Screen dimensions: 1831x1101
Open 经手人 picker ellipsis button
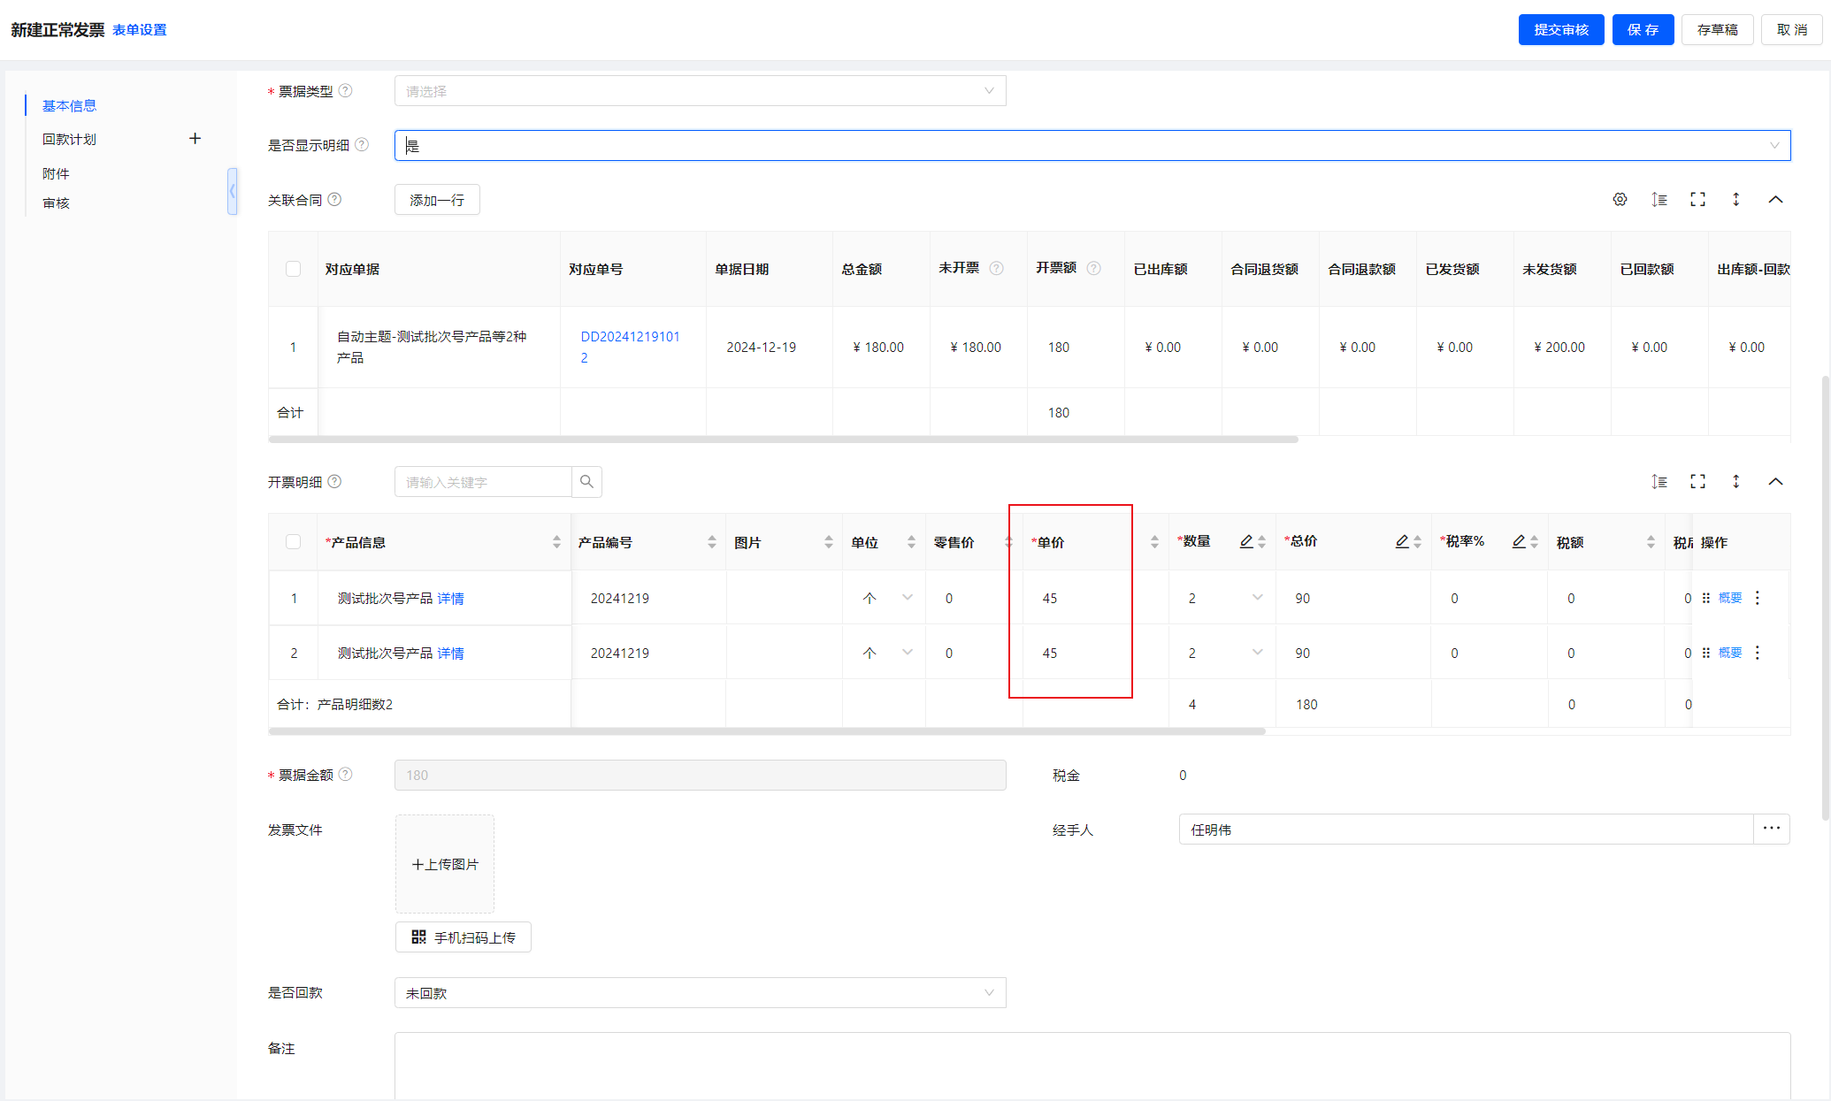click(x=1772, y=829)
